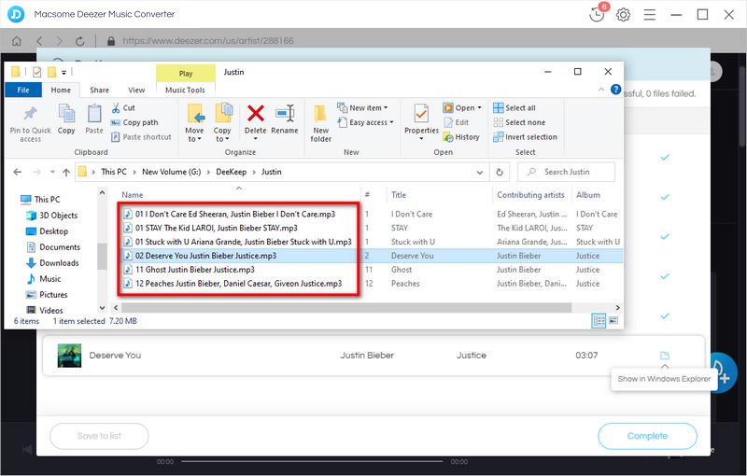Click playback progress bar in Macsome
This screenshot has width=747, height=476.
pyautogui.click(x=312, y=461)
